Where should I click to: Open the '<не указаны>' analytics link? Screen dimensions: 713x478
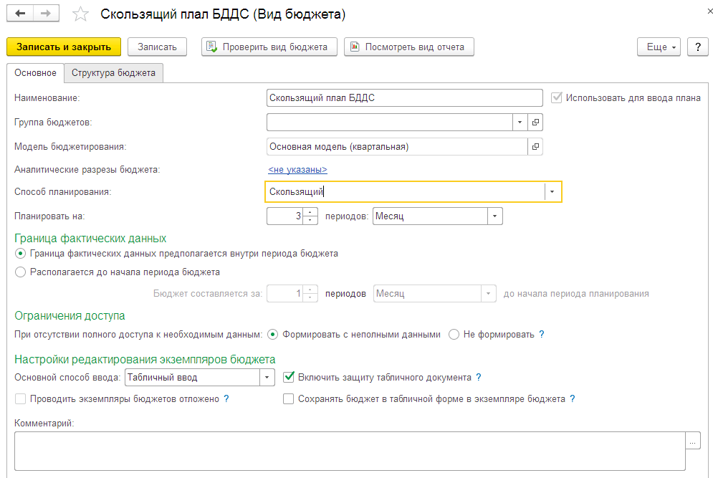click(x=297, y=170)
